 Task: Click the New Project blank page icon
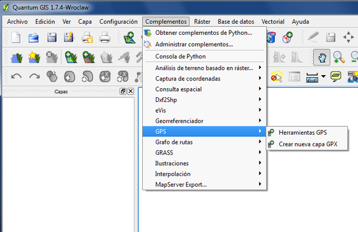click(x=16, y=37)
